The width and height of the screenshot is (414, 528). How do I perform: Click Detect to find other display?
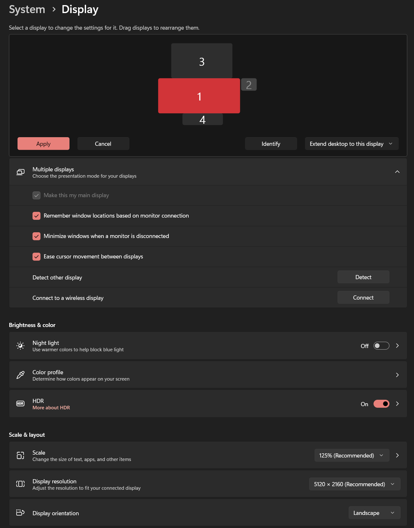[x=363, y=277]
